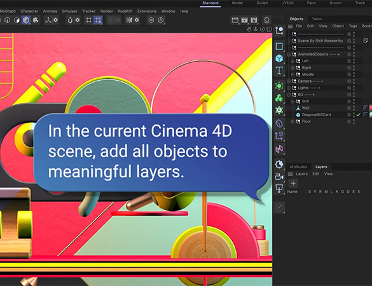Expand the Camera group
This screenshot has width=372, height=286.
click(289, 81)
